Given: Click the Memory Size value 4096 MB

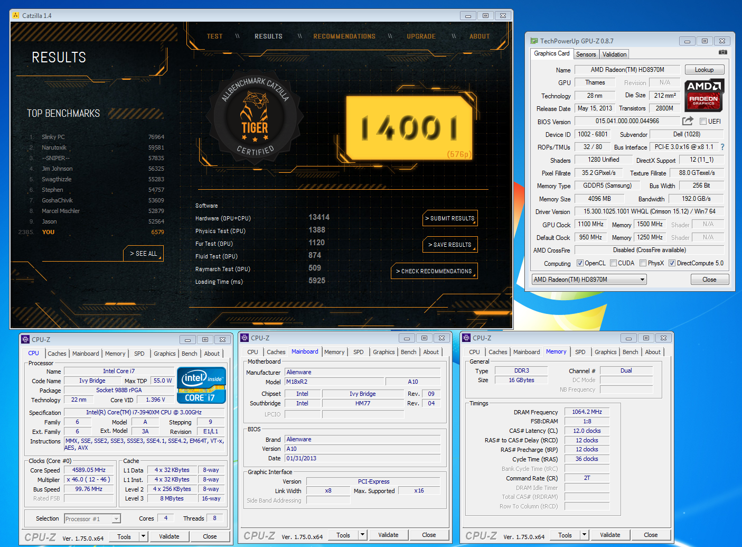Looking at the screenshot, I should tap(599, 199).
